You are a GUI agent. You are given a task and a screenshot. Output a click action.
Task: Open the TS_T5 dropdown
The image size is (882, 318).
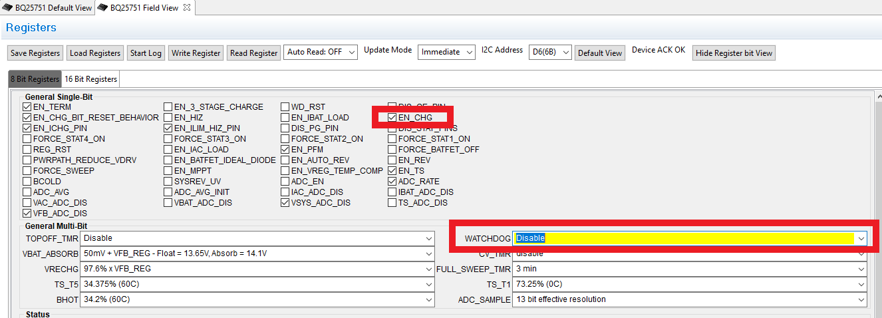coord(257,284)
